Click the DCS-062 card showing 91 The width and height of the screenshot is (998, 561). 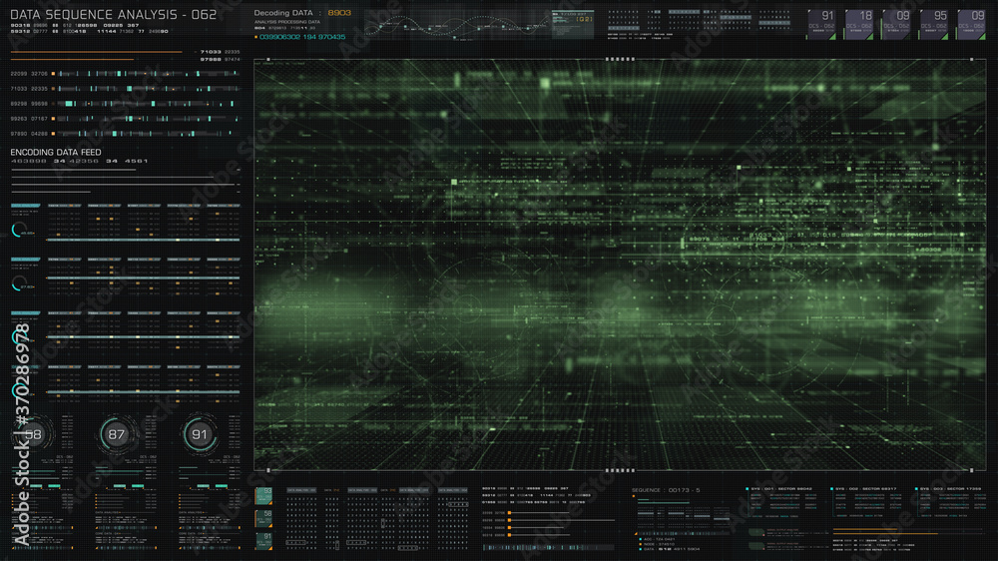coord(821,24)
